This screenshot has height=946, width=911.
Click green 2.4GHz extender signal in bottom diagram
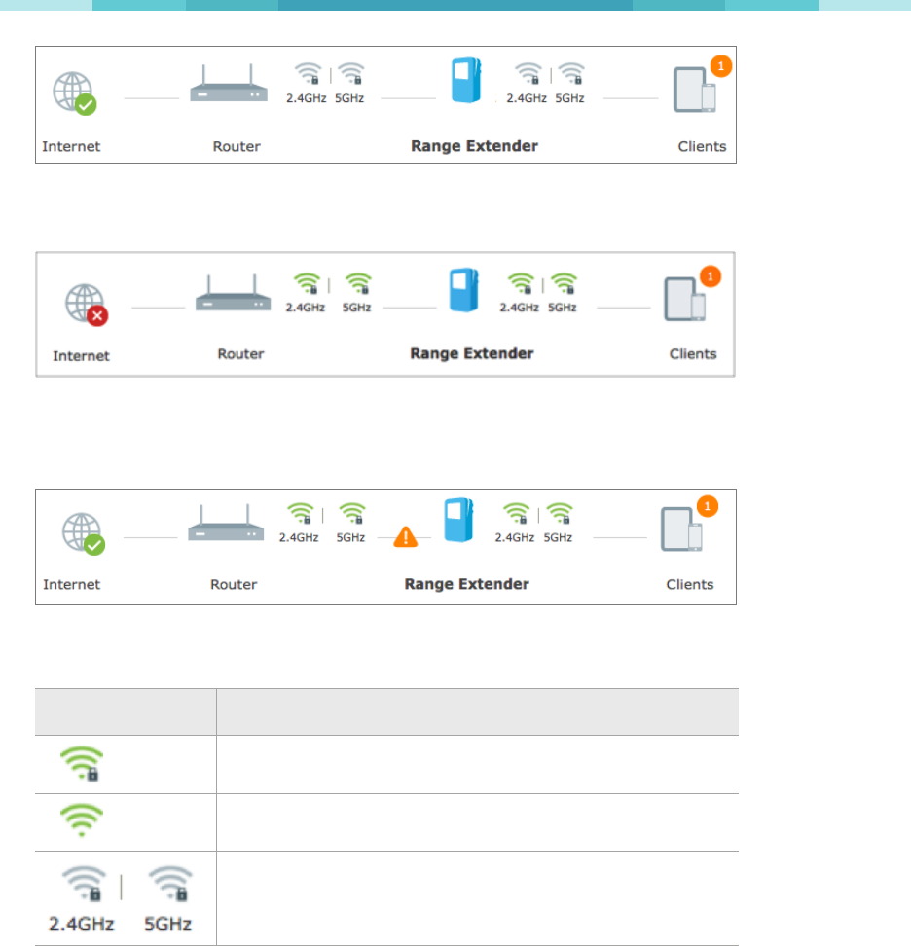pyautogui.click(x=517, y=514)
